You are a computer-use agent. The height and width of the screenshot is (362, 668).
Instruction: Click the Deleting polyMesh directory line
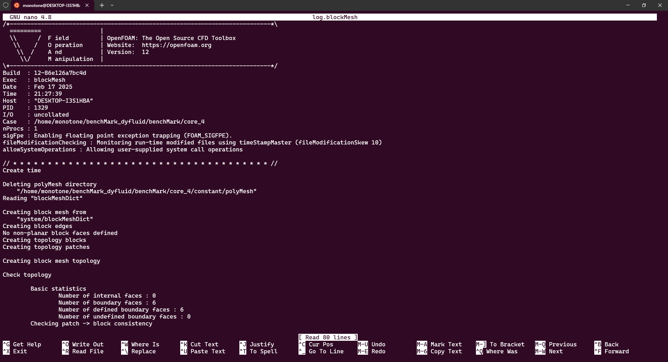pos(50,184)
